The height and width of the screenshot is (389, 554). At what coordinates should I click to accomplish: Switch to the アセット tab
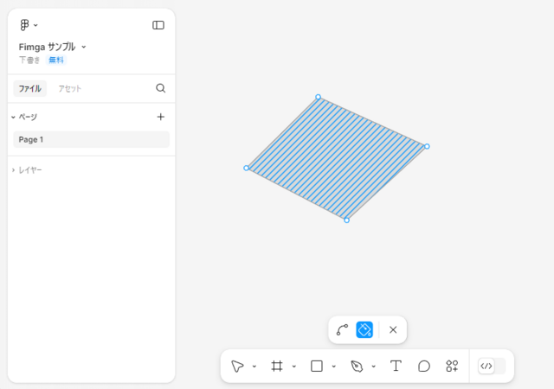tap(69, 88)
